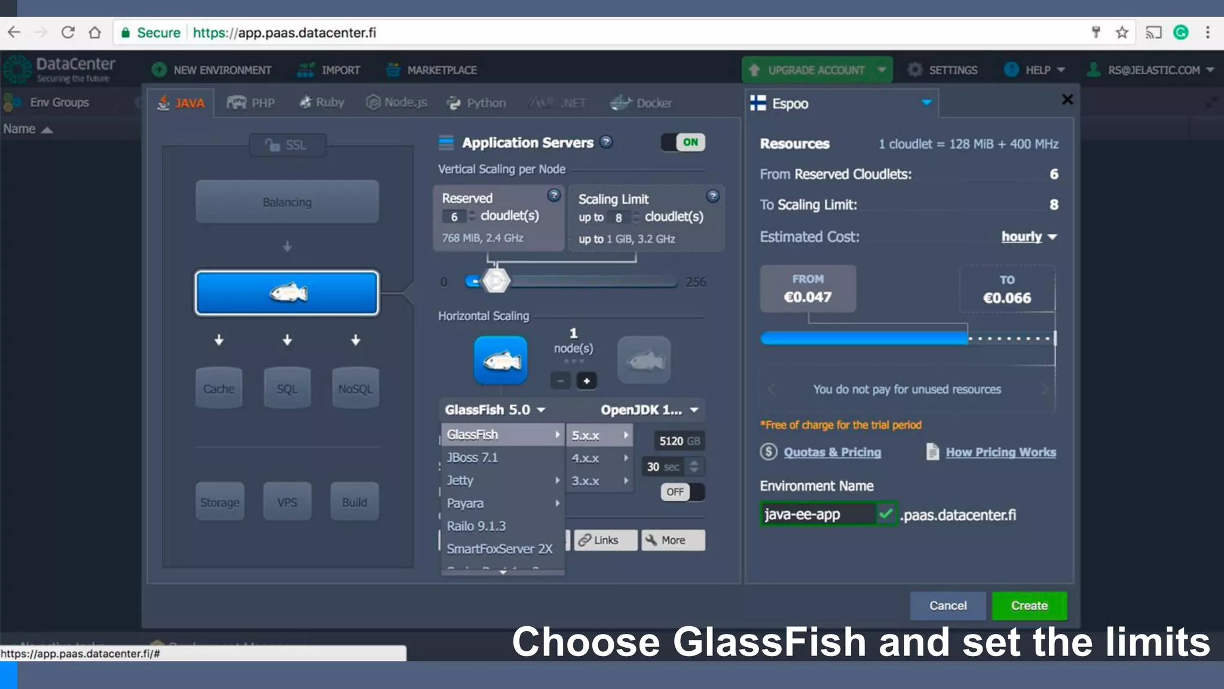Click the Reserved cloudlets help icon

tap(554, 195)
